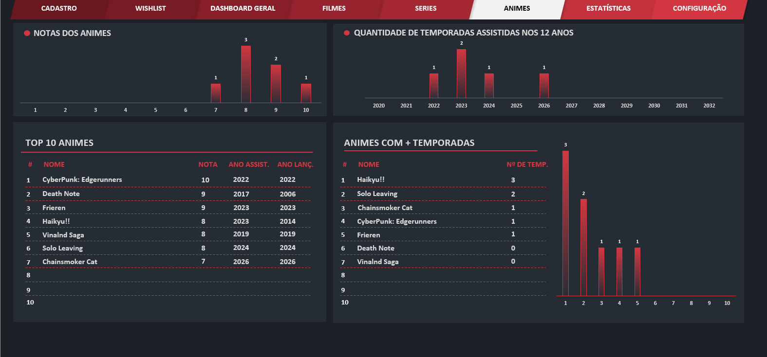Click the "QUANTIDADE DE TEMPORADAS ASSISTIDAS NOS 12 ANOS" title
Image resolution: width=767 pixels, height=357 pixels.
464,33
